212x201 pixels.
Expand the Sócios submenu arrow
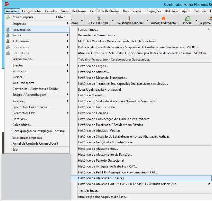(68, 35)
